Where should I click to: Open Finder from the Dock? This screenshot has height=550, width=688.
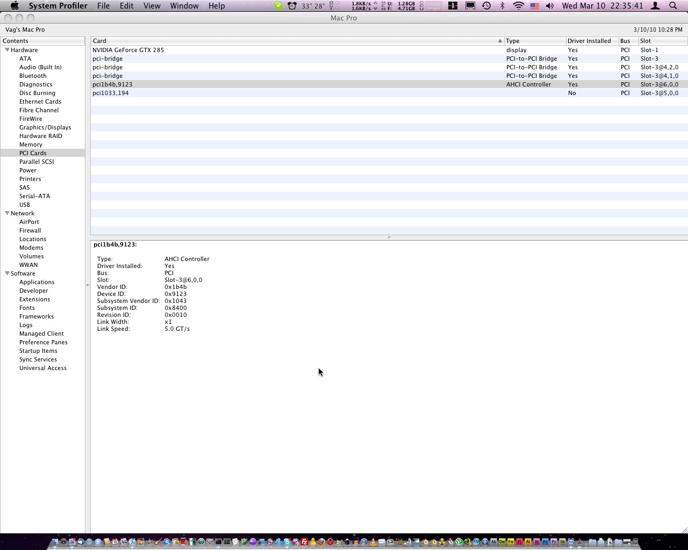[55, 542]
